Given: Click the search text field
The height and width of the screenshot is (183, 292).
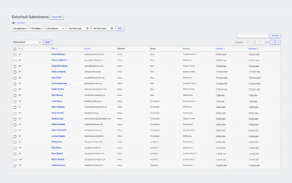Looking at the screenshot, I should [253, 36].
